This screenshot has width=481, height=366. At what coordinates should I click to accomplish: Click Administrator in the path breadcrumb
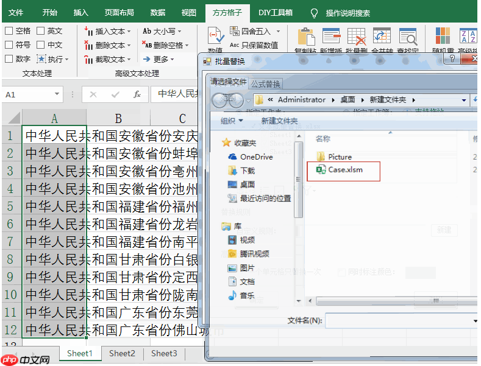[x=302, y=100]
